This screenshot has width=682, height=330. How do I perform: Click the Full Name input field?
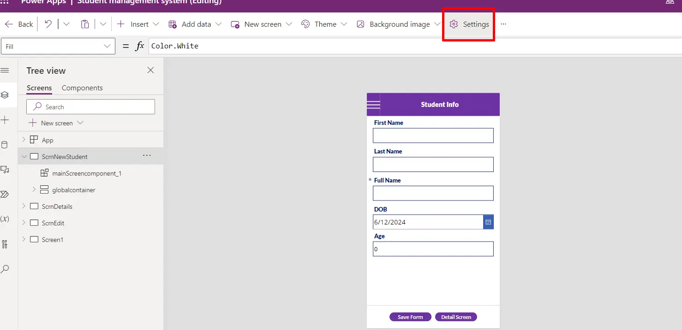(433, 193)
